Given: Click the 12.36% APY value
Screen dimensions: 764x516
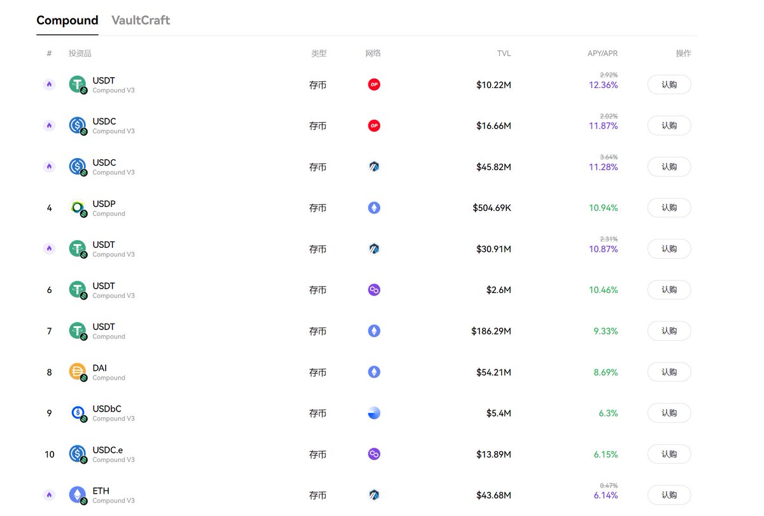Looking at the screenshot, I should 604,85.
